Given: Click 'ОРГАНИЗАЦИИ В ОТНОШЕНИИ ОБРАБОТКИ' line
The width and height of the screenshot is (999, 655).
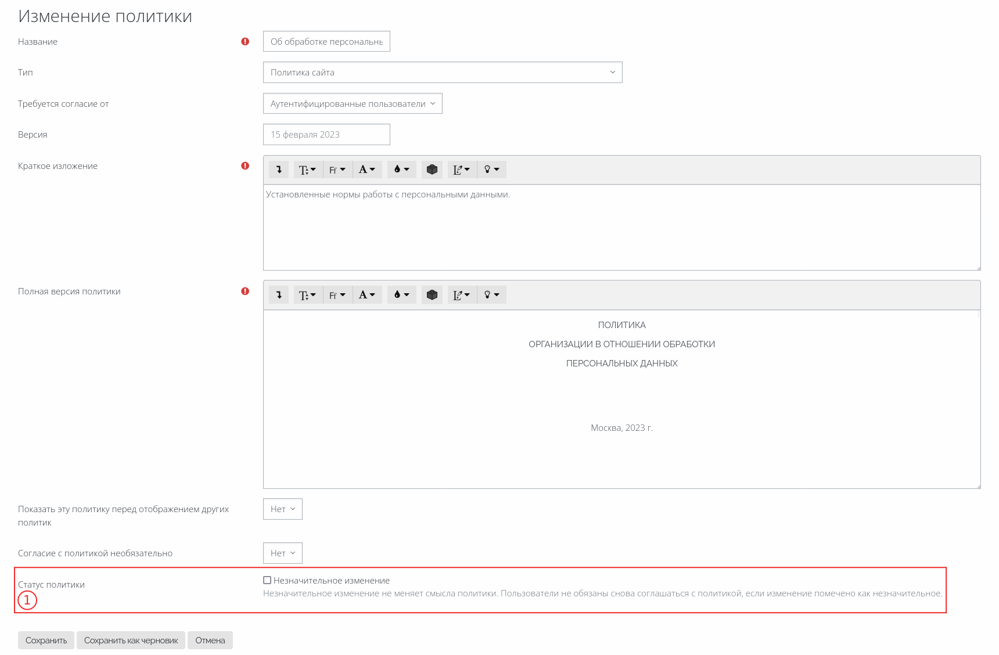Looking at the screenshot, I should pos(622,344).
